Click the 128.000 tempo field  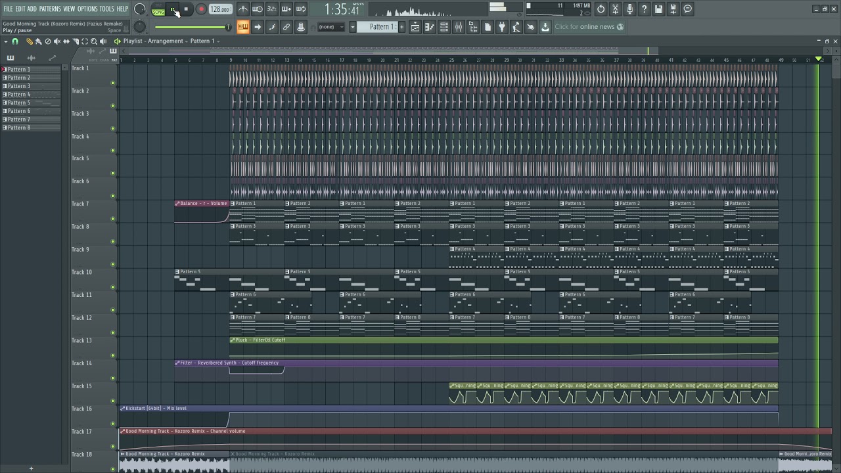[x=220, y=9]
